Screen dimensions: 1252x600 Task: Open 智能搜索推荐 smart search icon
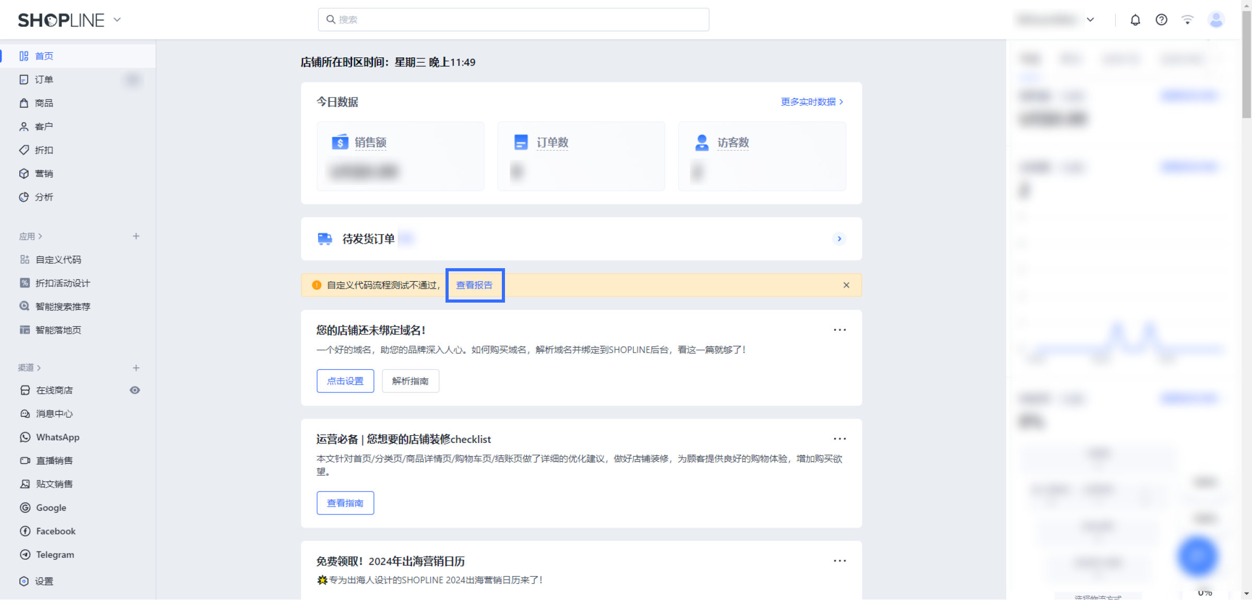(x=25, y=306)
